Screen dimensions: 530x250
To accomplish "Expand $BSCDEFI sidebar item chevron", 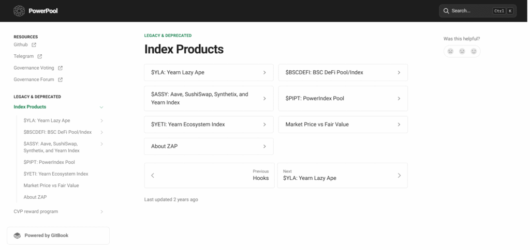I will (102, 132).
